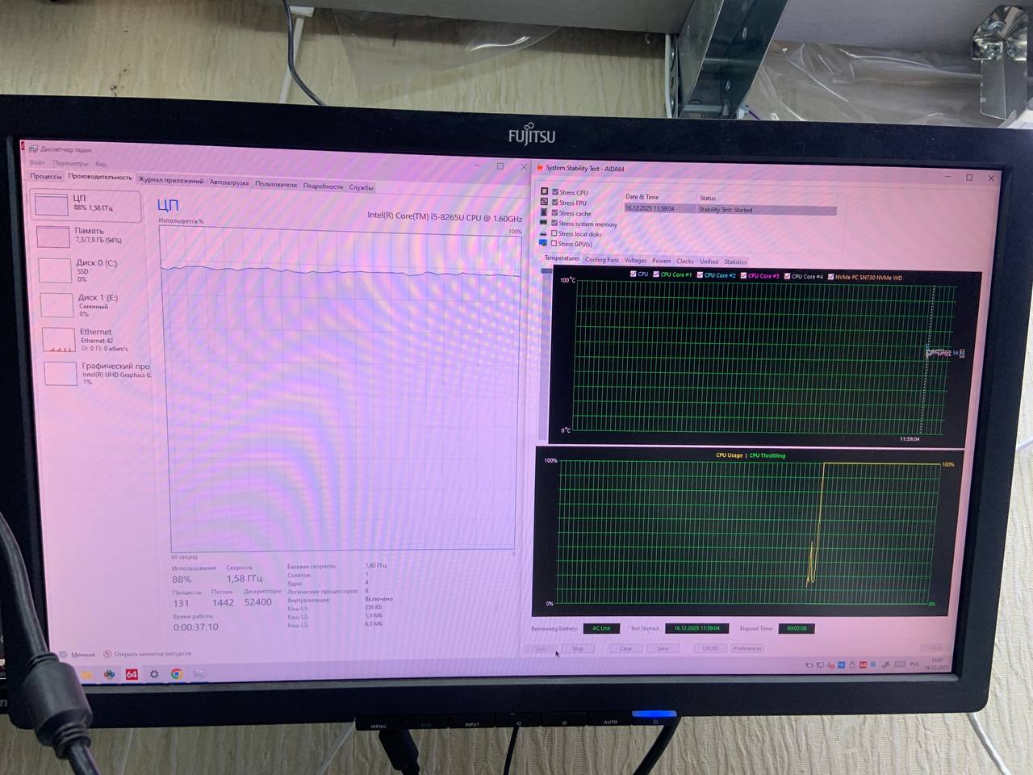Screen dimensions: 1033x775
Task: Select the Memory performance graph thumbnail
Action: [53, 237]
